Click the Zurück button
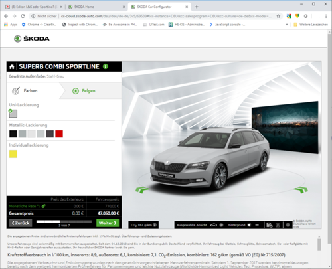This screenshot has width=332, height=269. 21,223
